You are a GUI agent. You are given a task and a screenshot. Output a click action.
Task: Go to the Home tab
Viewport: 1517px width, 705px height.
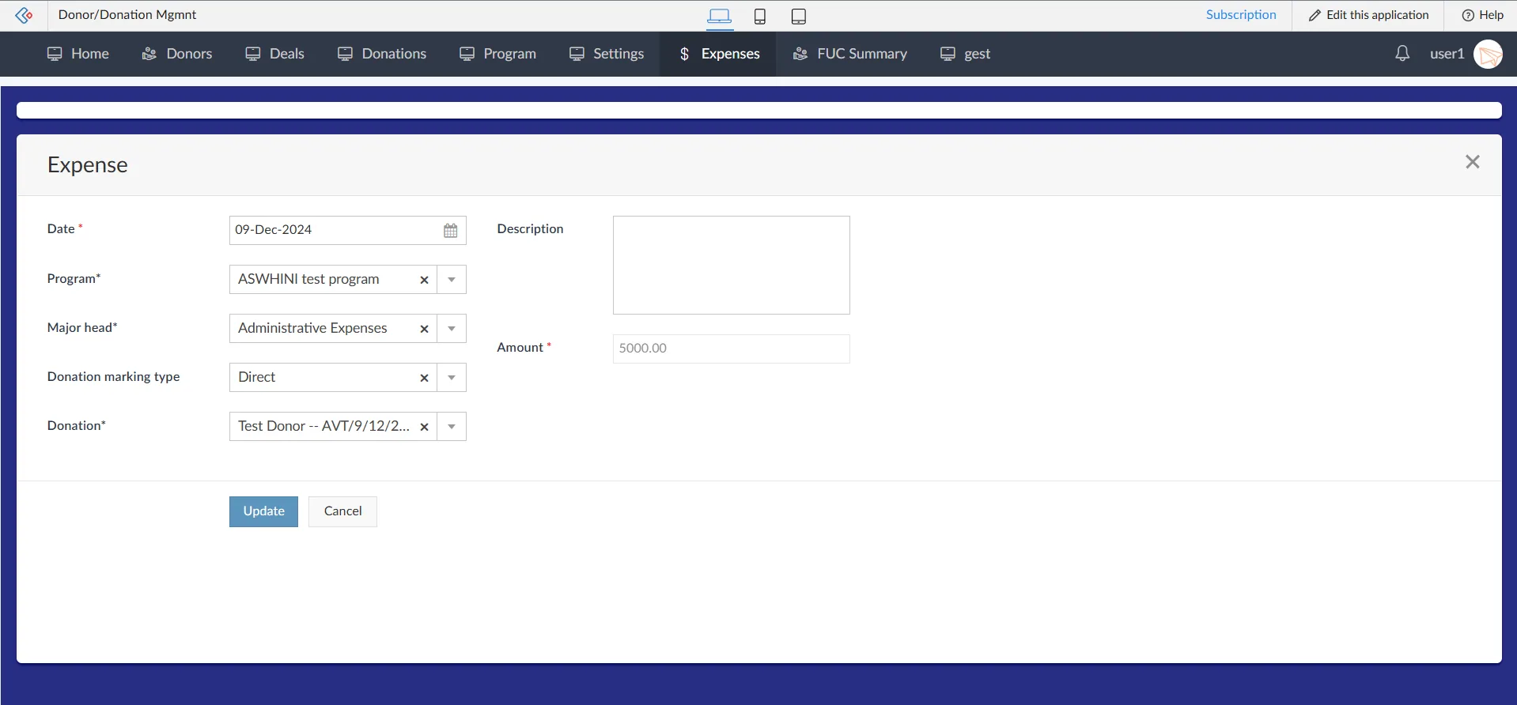[x=78, y=54]
